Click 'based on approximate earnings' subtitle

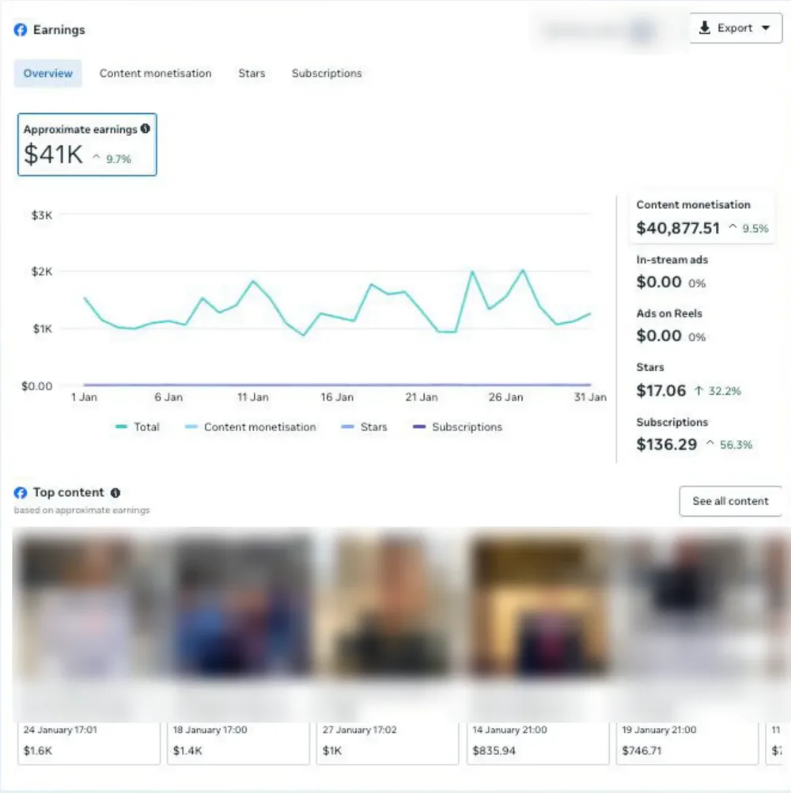tap(82, 510)
